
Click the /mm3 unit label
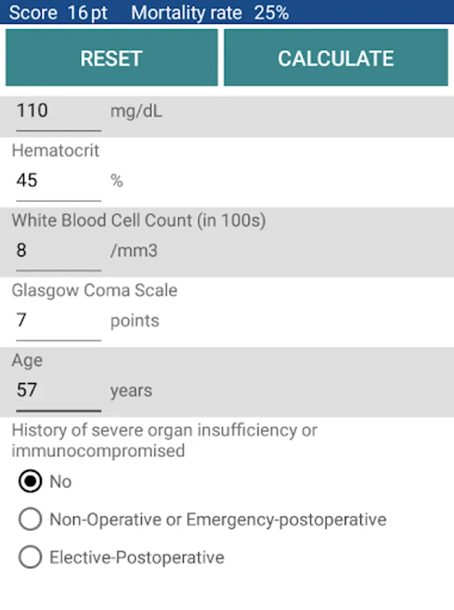click(134, 251)
